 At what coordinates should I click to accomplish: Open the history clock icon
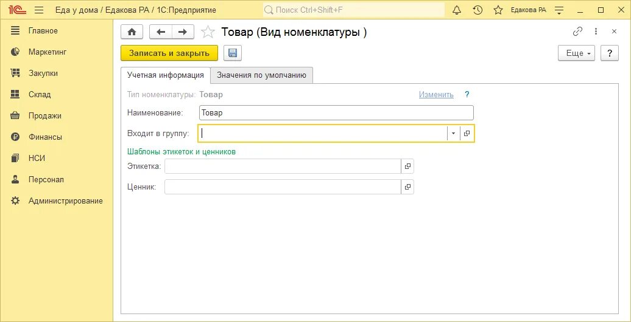tap(478, 10)
